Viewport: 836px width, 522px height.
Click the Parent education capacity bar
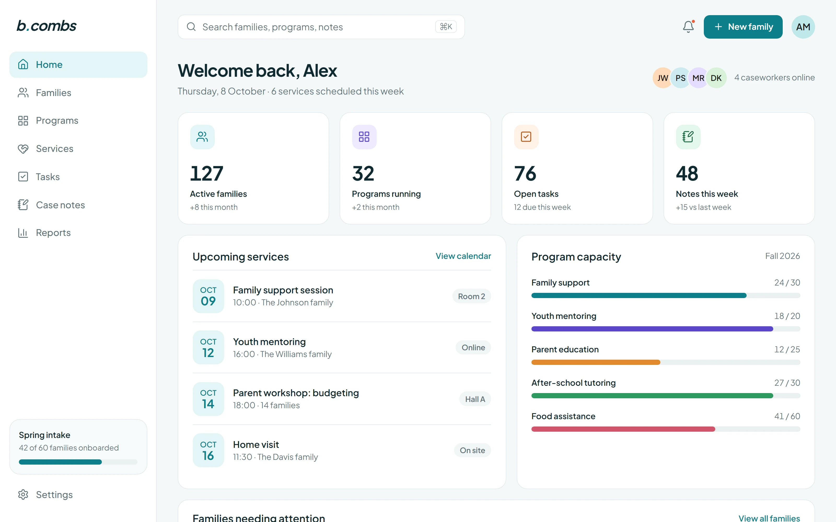coord(665,362)
